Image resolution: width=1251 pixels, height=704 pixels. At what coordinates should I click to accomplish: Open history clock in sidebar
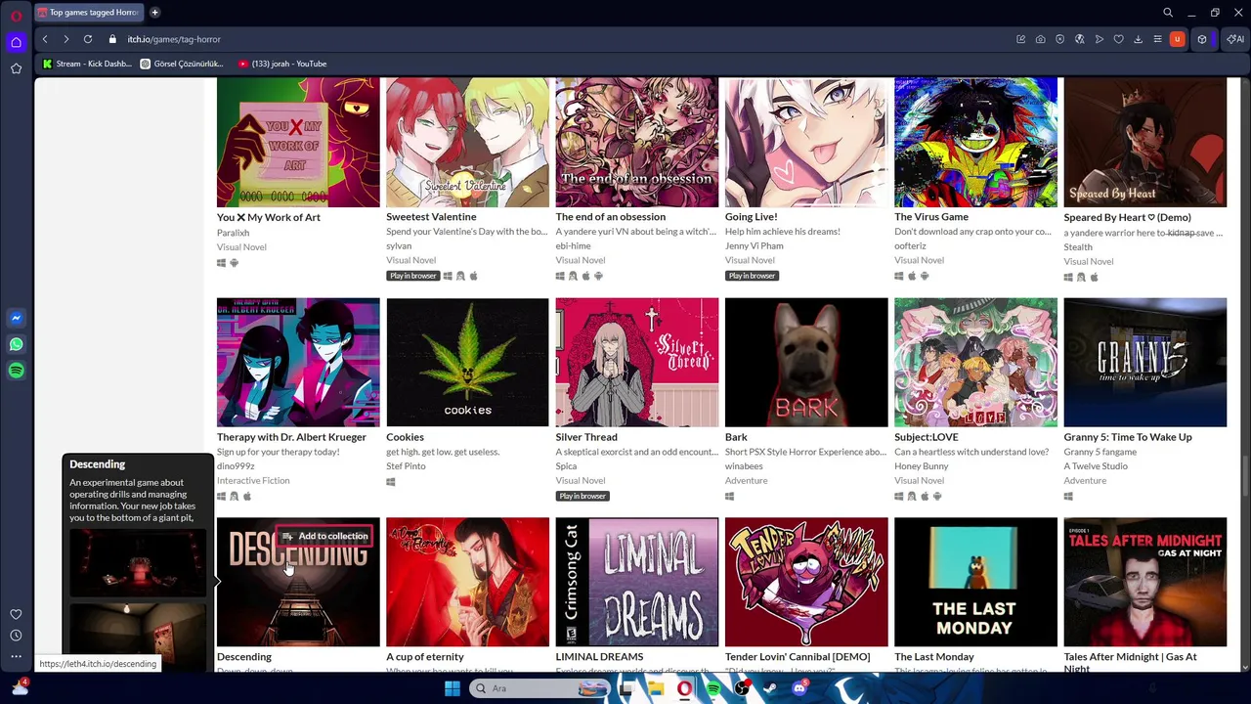pyautogui.click(x=16, y=636)
